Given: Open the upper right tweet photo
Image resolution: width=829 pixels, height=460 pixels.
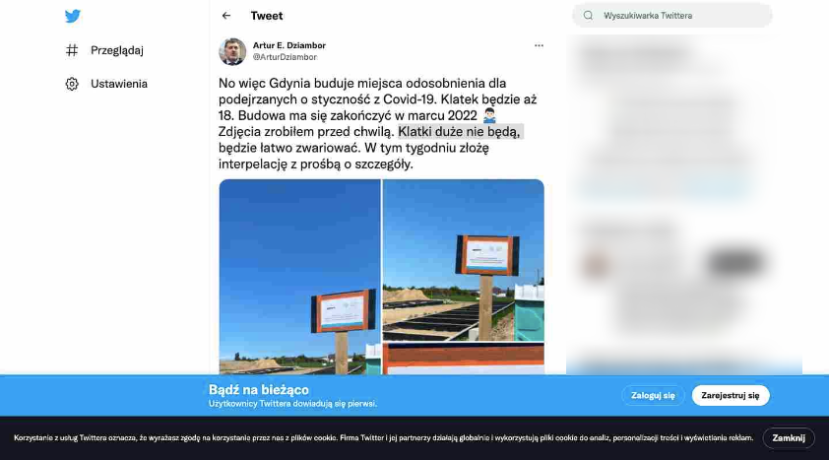Looking at the screenshot, I should click(463, 260).
